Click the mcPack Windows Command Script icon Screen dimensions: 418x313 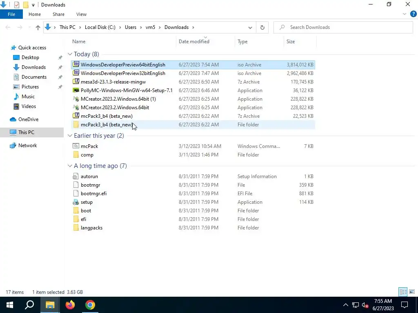[x=76, y=146]
